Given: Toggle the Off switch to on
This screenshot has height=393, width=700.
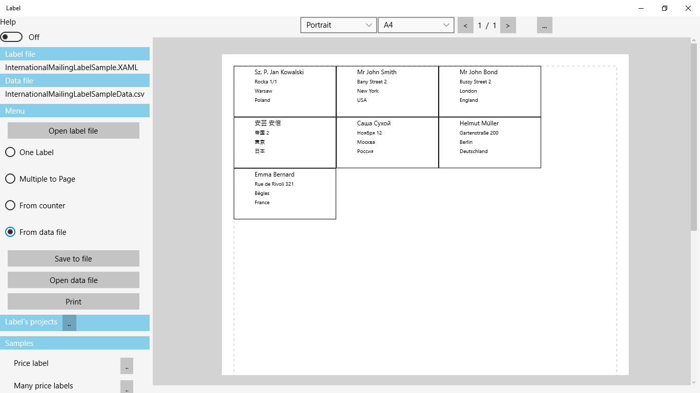Looking at the screenshot, I should click(11, 37).
